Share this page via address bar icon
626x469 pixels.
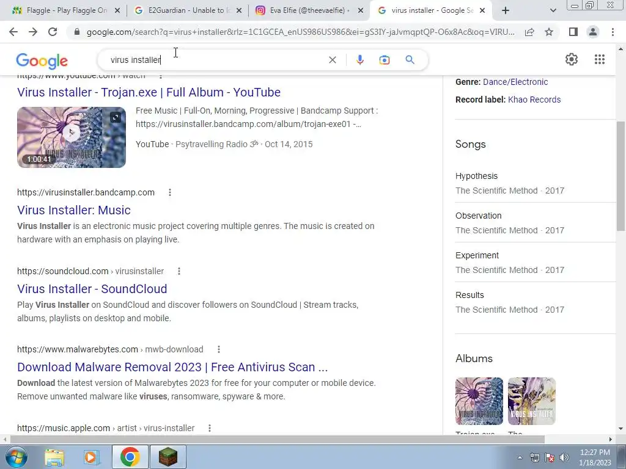(529, 32)
